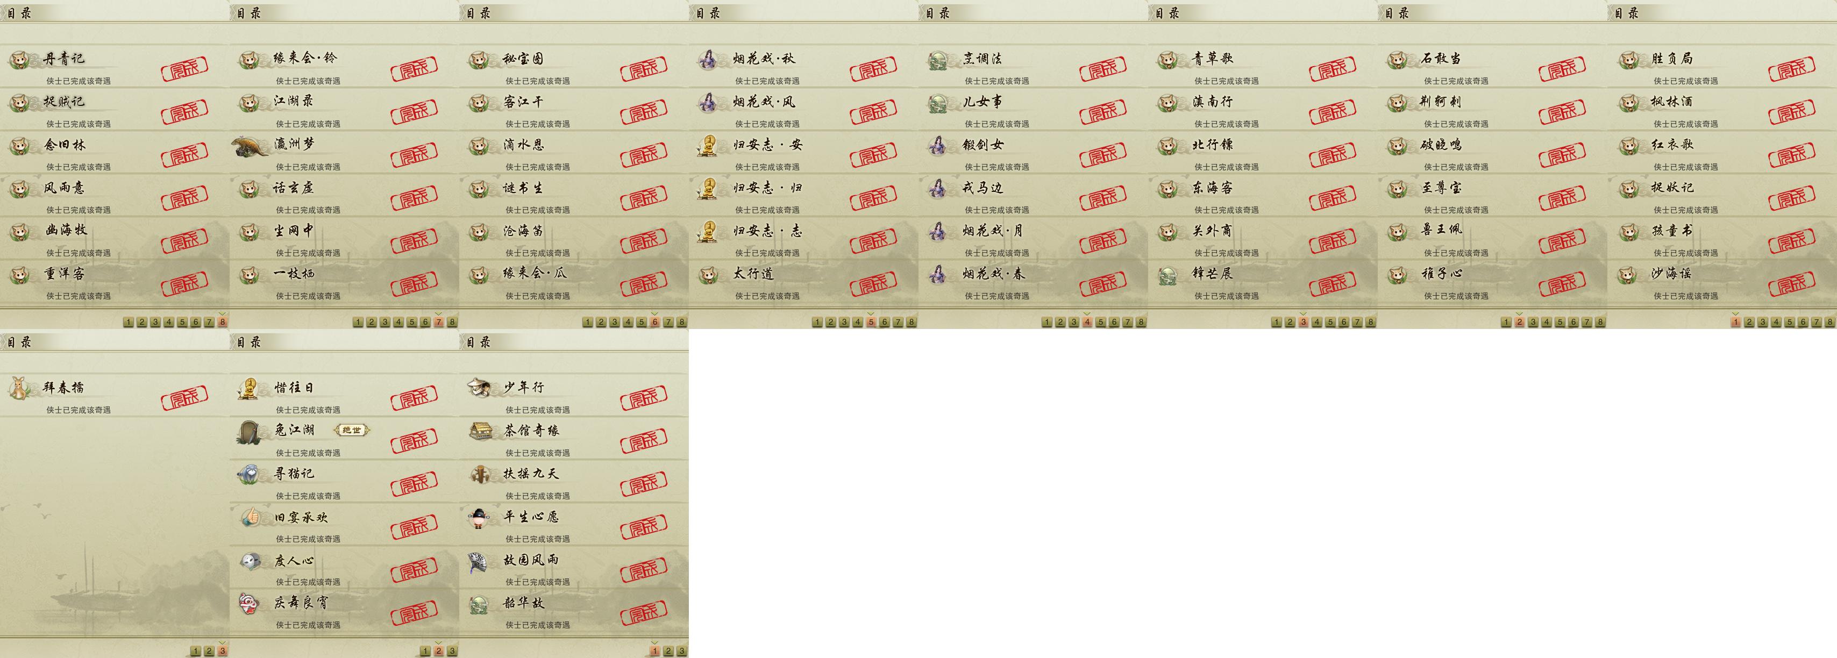Viewport: 1837px width, 658px height.
Task: Click the icon next to 兔江湖
Action: (250, 432)
